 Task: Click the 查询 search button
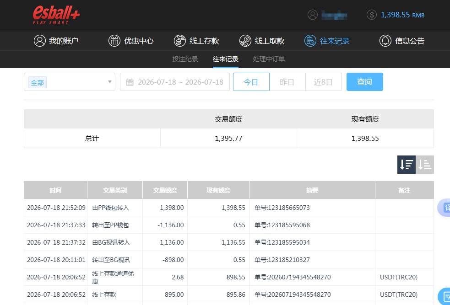coord(365,82)
